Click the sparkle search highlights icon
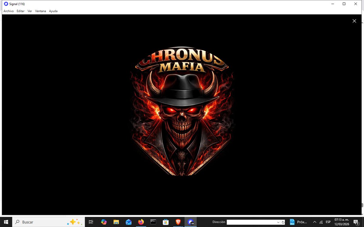364x227 pixels. coord(75,222)
